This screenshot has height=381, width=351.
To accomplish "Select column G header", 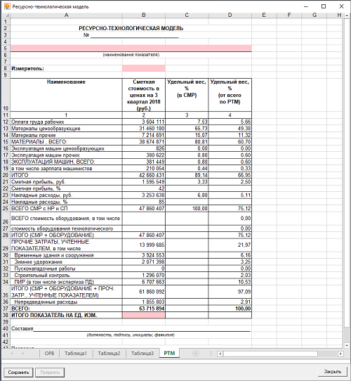I will point(314,15).
